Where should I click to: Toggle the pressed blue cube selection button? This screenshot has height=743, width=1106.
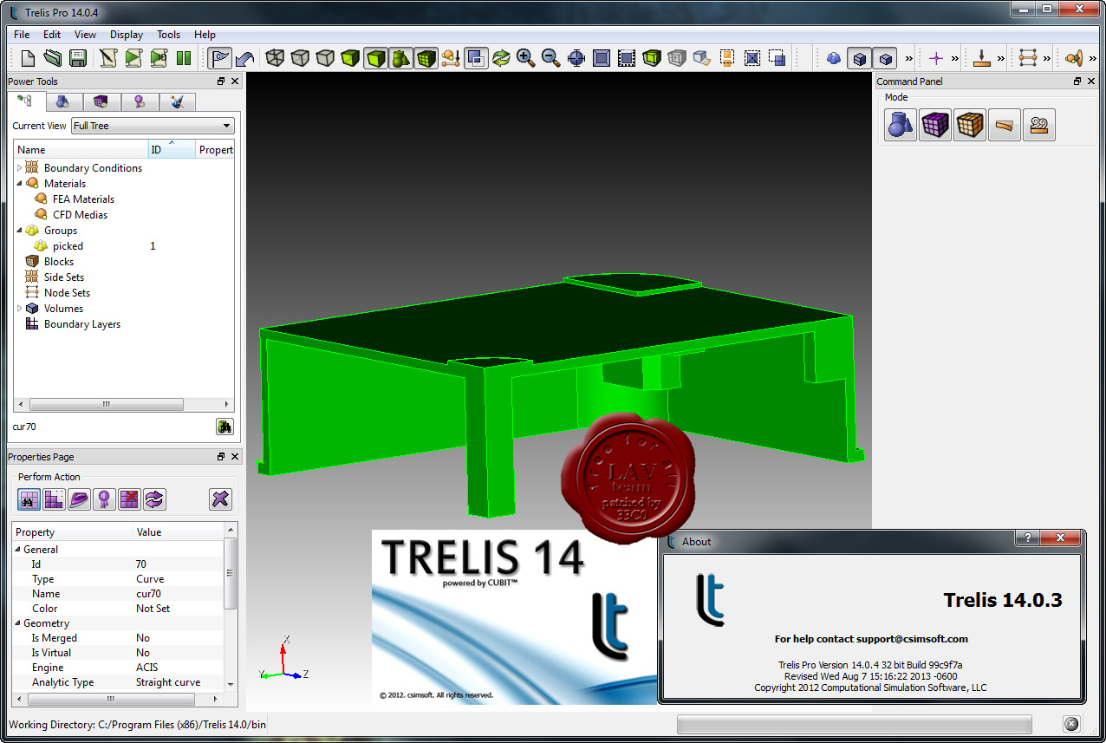859,58
